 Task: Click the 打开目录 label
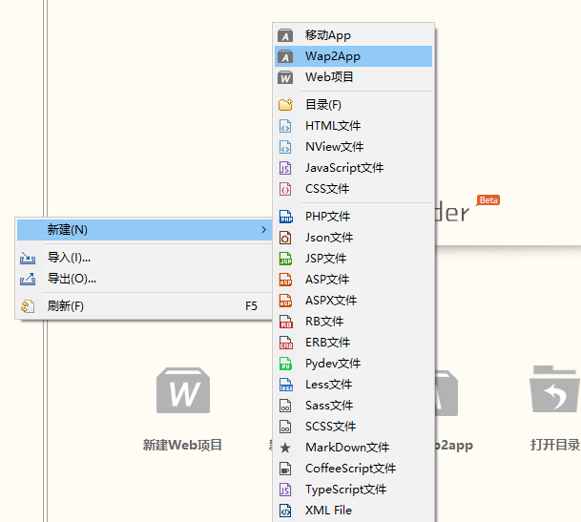click(555, 445)
